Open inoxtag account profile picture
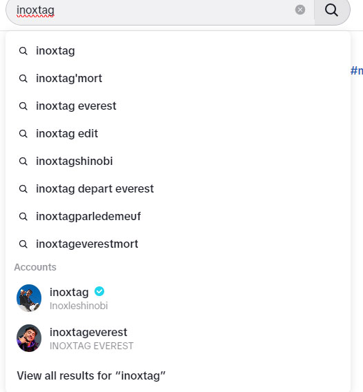Image resolution: width=363 pixels, height=392 pixels. pos(29,298)
